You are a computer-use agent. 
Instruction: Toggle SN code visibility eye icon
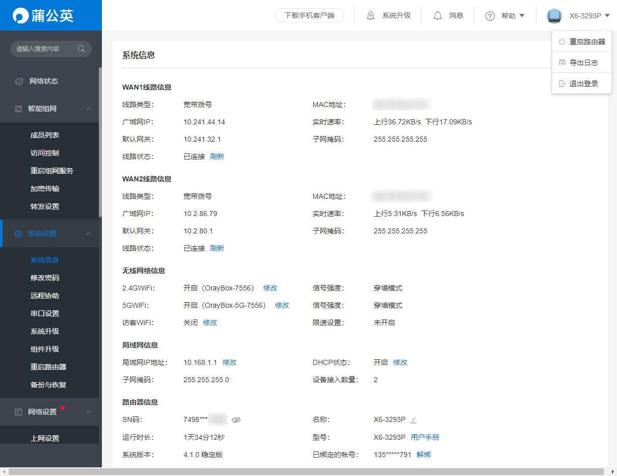tap(236, 420)
